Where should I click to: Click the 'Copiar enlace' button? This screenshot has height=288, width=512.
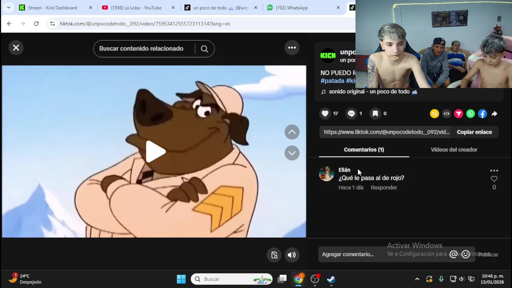pyautogui.click(x=474, y=132)
